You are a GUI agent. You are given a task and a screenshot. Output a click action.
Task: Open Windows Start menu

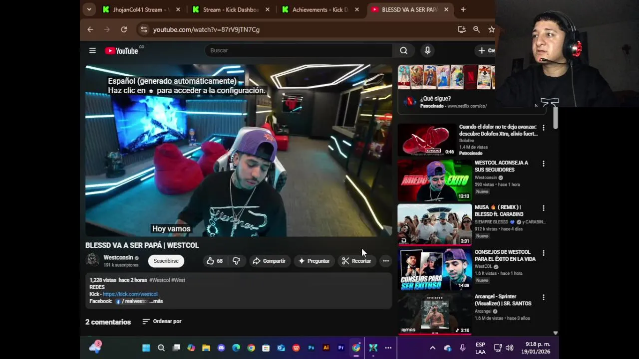pos(146,348)
